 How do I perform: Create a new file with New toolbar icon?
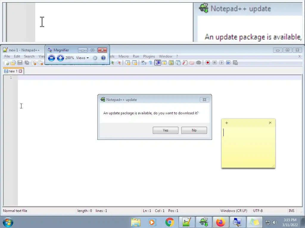7,63
